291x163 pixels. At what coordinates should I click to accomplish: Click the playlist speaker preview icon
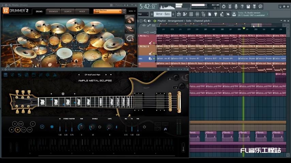(x=149, y=21)
